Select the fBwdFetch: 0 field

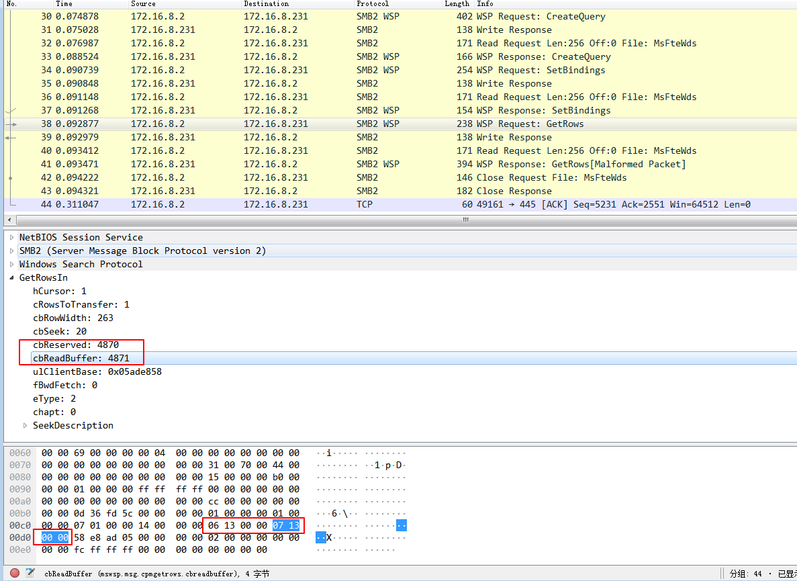point(65,386)
